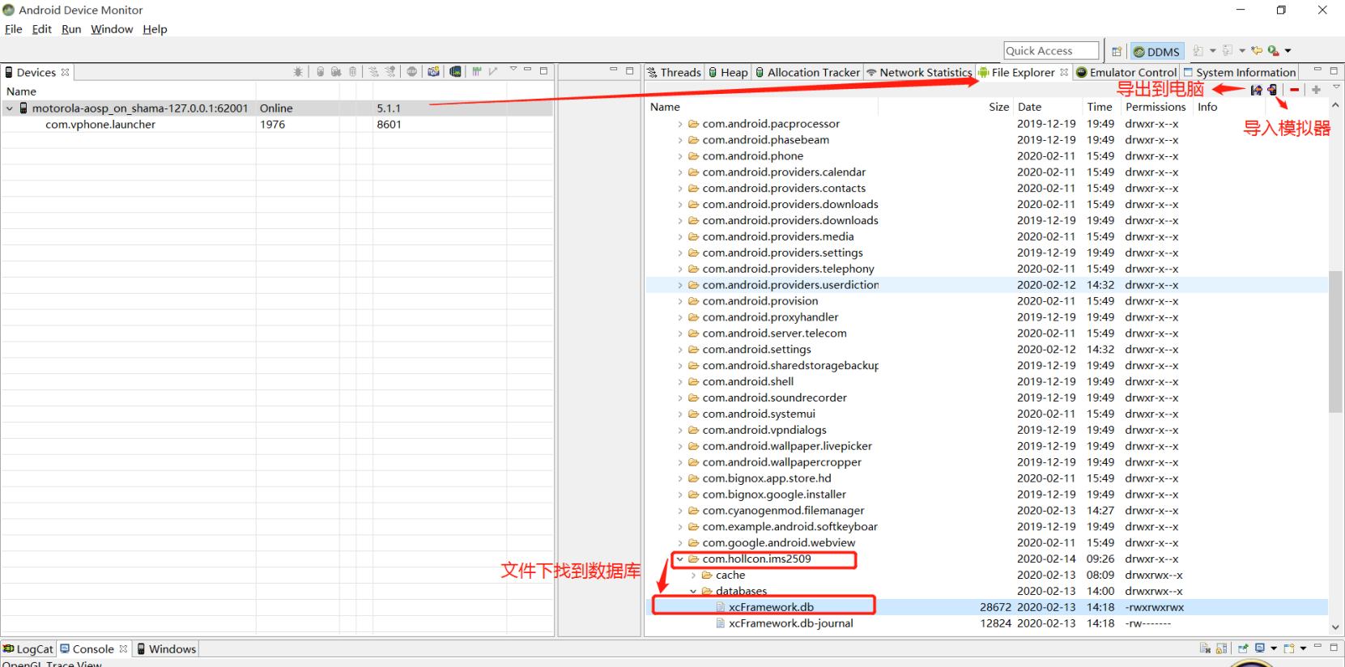Click the Quick Access search field
1345x667 pixels.
click(1051, 51)
